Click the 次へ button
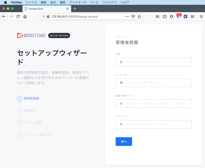 tap(124, 141)
